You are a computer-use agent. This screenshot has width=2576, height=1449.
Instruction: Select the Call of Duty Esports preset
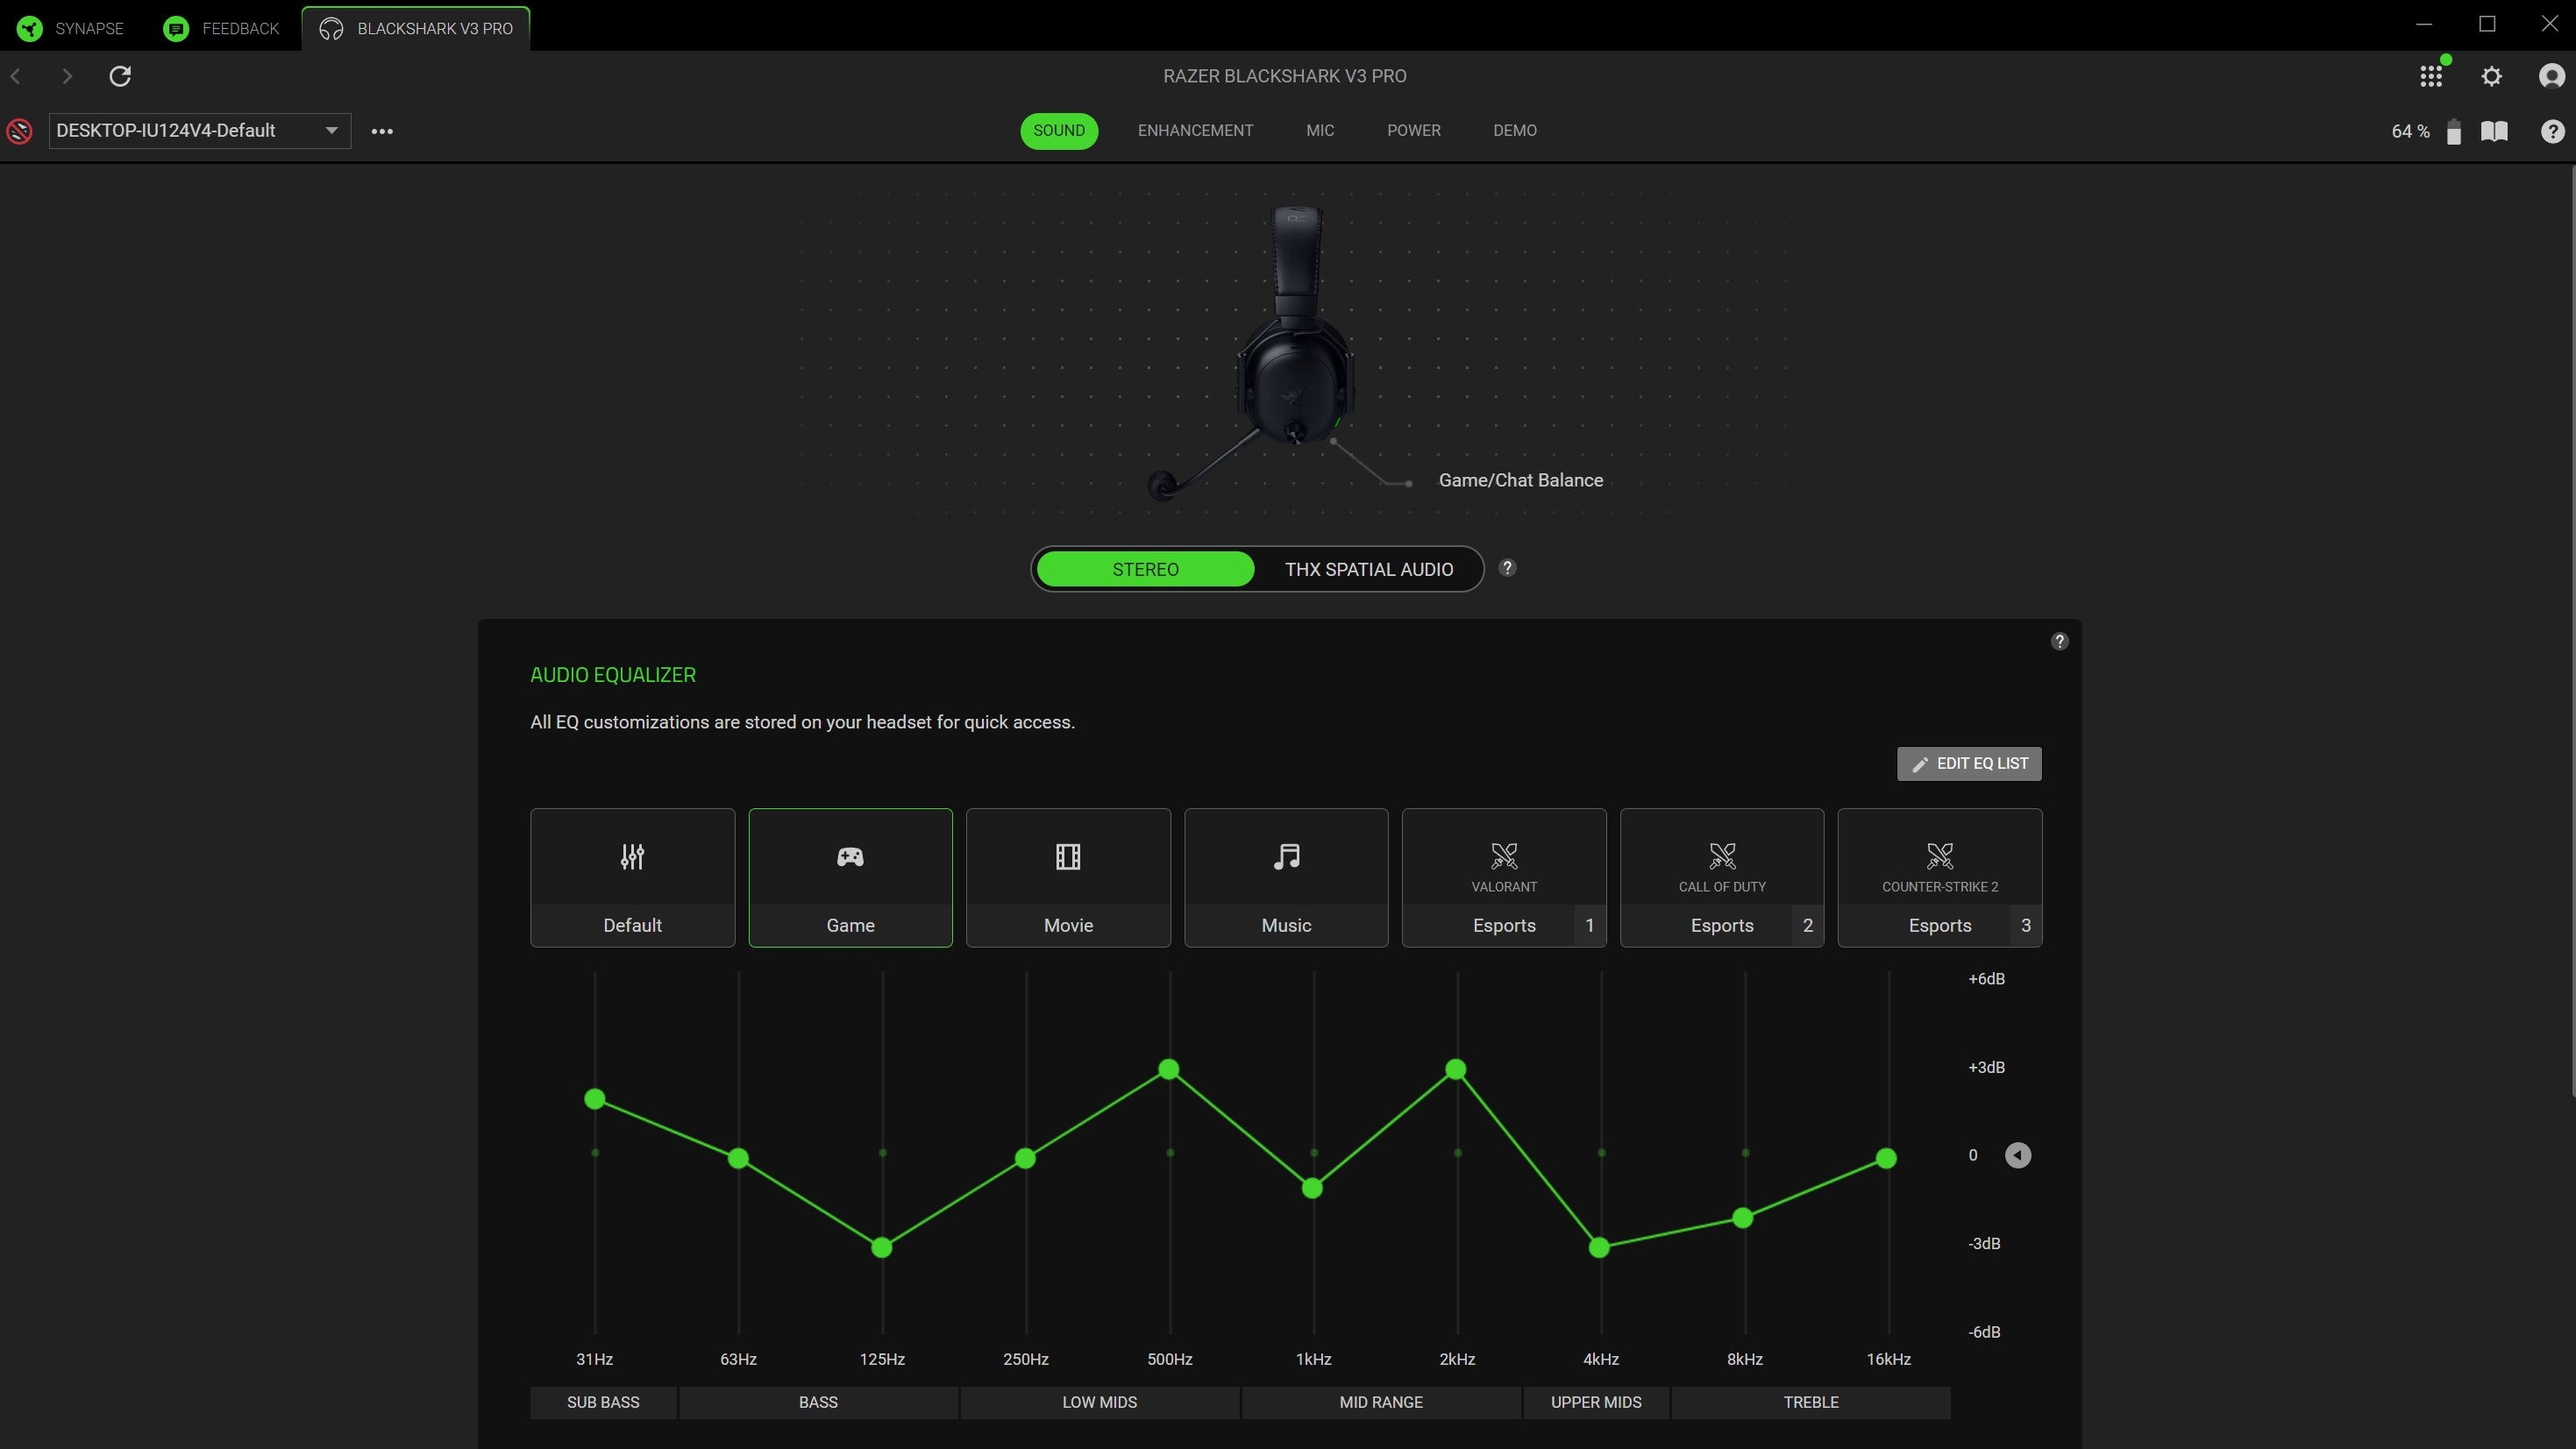click(1722, 878)
